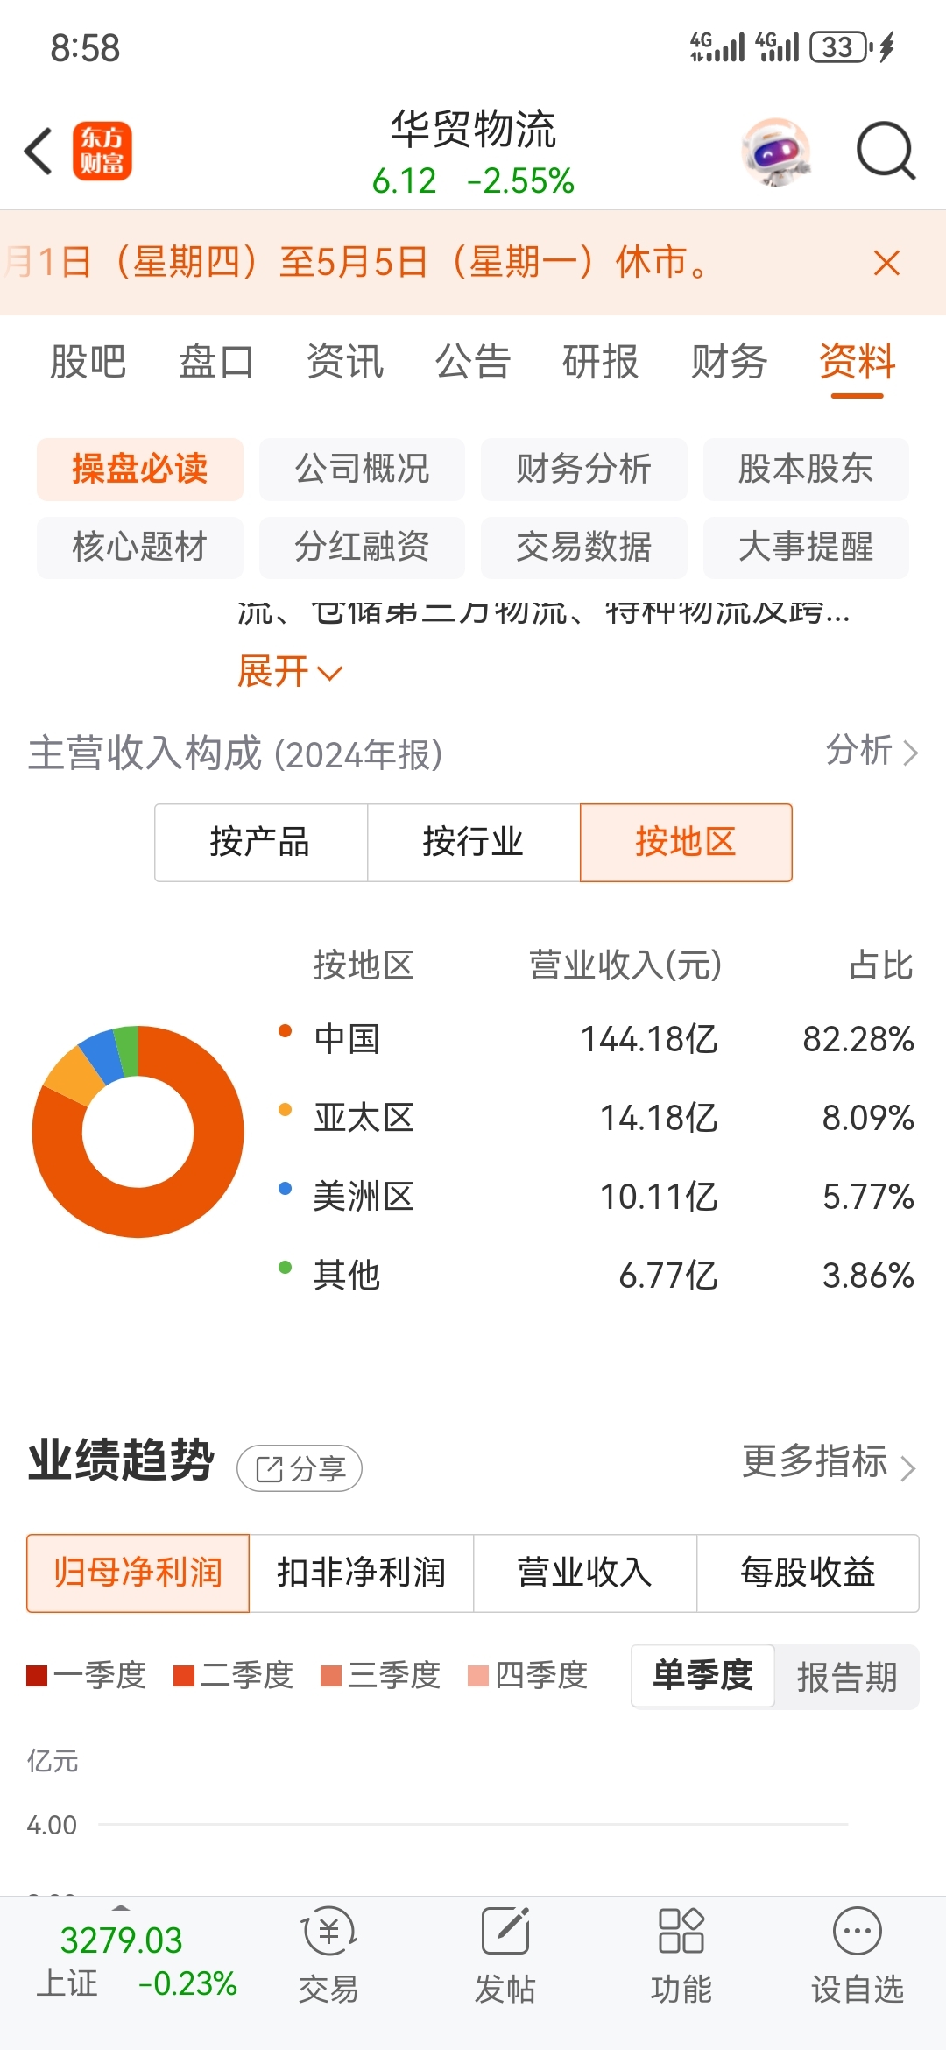Image resolution: width=946 pixels, height=2050 pixels.
Task: Tap the robot assistant avatar icon
Action: coord(776,152)
